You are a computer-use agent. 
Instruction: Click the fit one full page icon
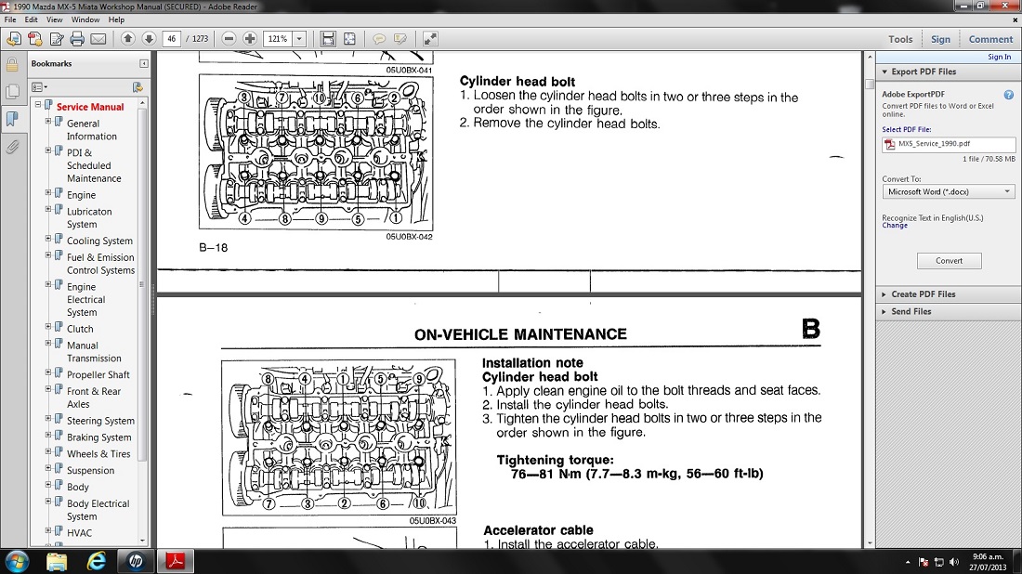(x=350, y=39)
